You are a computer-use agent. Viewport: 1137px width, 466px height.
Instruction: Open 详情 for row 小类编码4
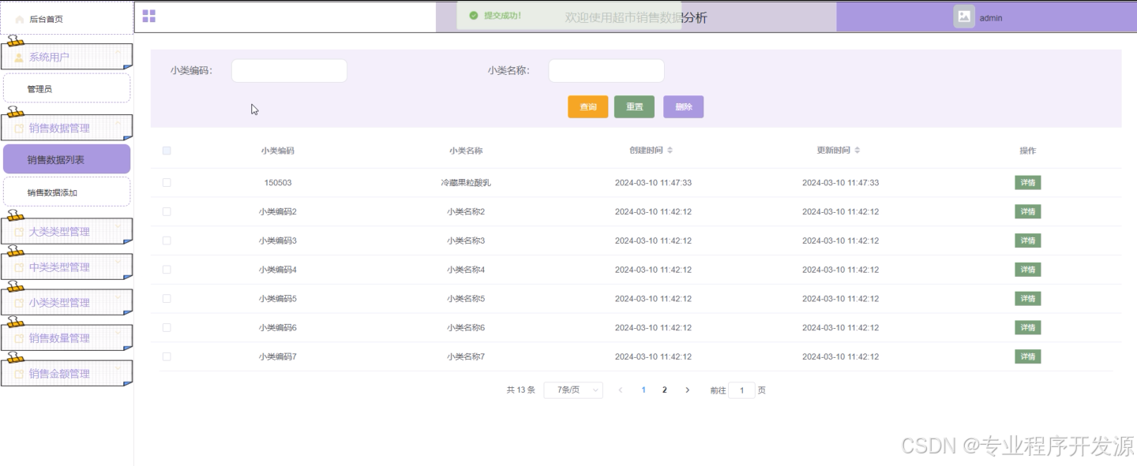click(1027, 270)
